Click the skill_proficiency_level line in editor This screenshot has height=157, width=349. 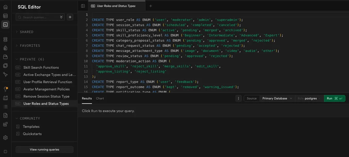pos(188,35)
